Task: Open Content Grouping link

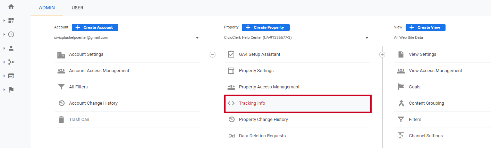Action: (426, 103)
